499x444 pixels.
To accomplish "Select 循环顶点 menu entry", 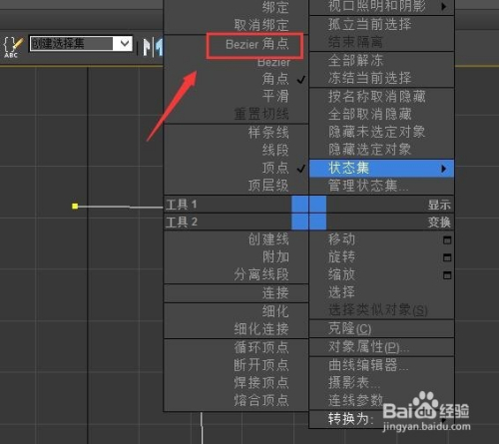I will coord(261,347).
